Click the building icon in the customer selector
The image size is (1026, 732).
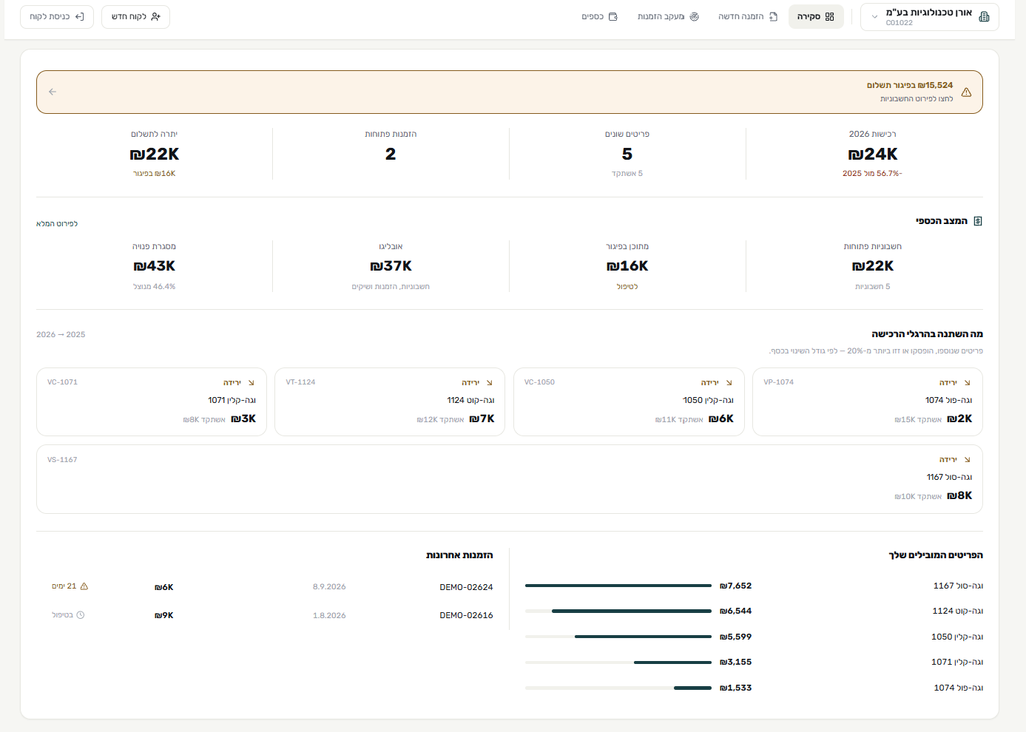click(x=984, y=17)
